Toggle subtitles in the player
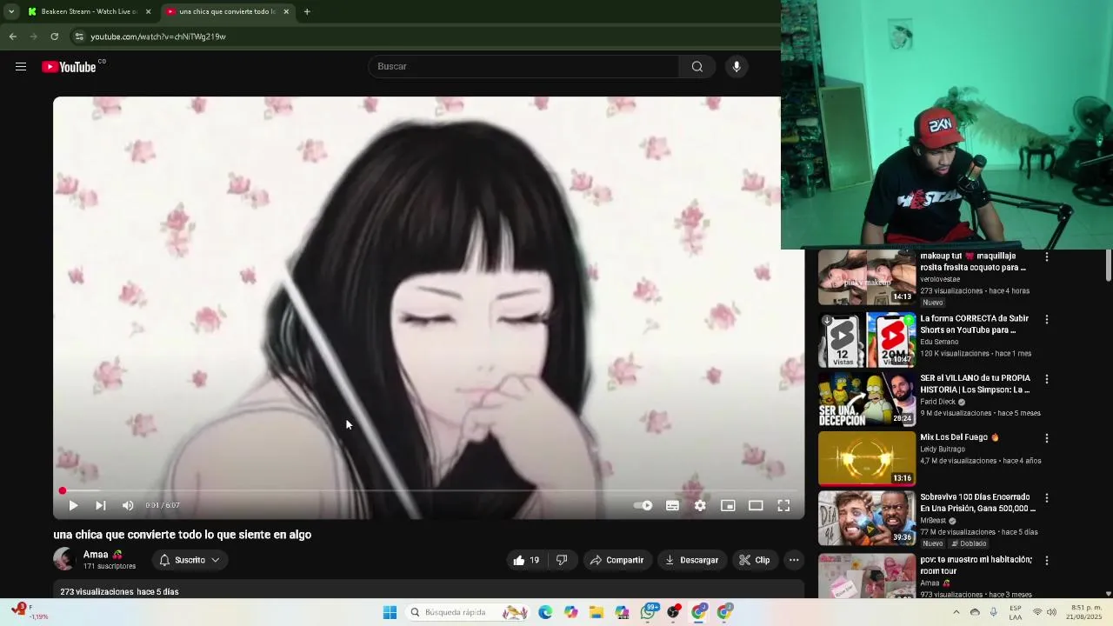The width and height of the screenshot is (1113, 626). pos(672,505)
